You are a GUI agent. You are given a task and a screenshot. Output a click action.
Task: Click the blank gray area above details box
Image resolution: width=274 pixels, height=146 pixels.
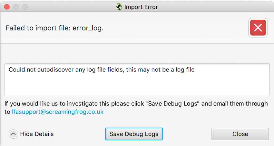pos(137,54)
